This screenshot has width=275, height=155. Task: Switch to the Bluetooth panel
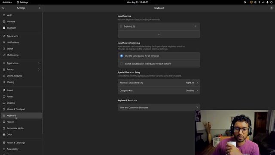point(21,28)
